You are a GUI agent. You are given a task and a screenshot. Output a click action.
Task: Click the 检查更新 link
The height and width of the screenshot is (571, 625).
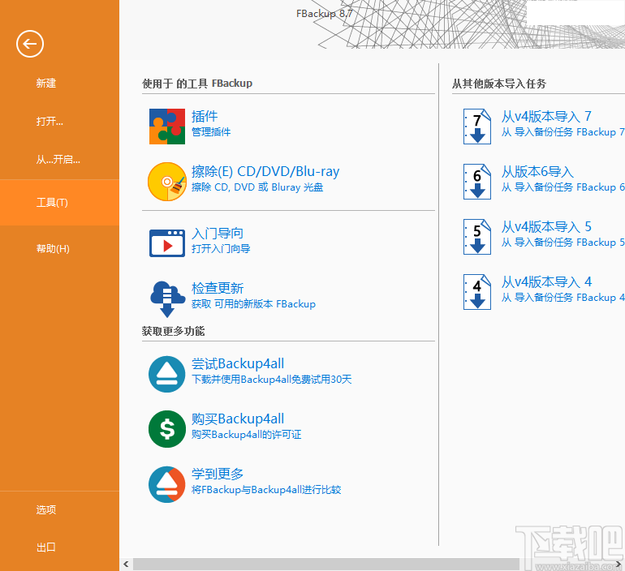tap(218, 288)
